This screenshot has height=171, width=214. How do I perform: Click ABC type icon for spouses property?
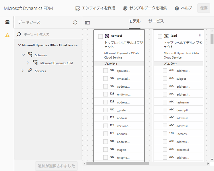112,70
